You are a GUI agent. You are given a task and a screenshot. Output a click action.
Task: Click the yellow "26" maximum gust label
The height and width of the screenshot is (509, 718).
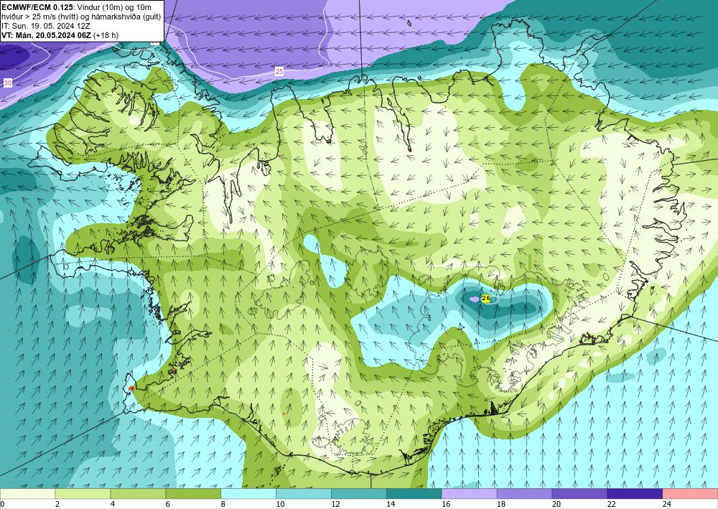(x=486, y=299)
